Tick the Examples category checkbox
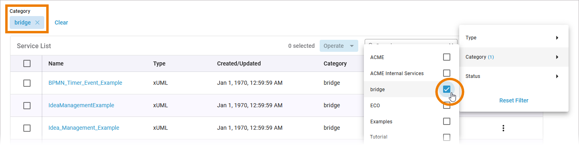579x145 pixels. tap(447, 121)
